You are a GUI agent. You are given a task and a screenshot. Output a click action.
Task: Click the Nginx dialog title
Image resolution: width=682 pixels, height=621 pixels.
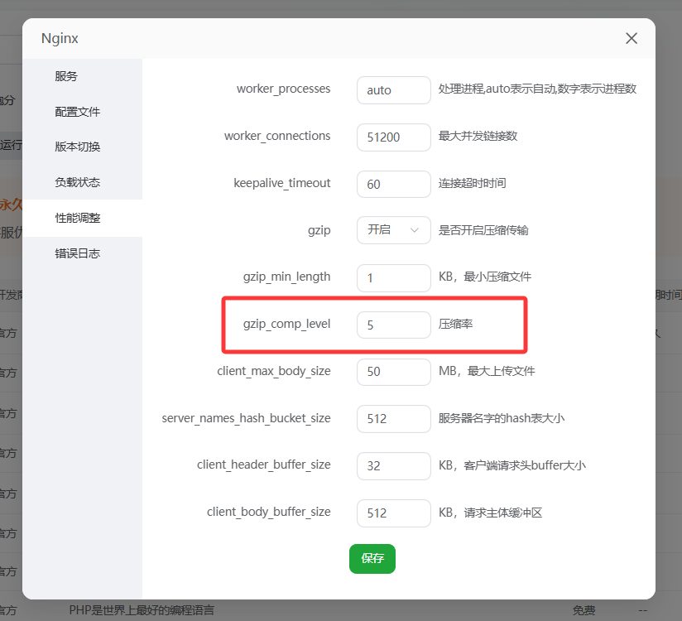[60, 39]
